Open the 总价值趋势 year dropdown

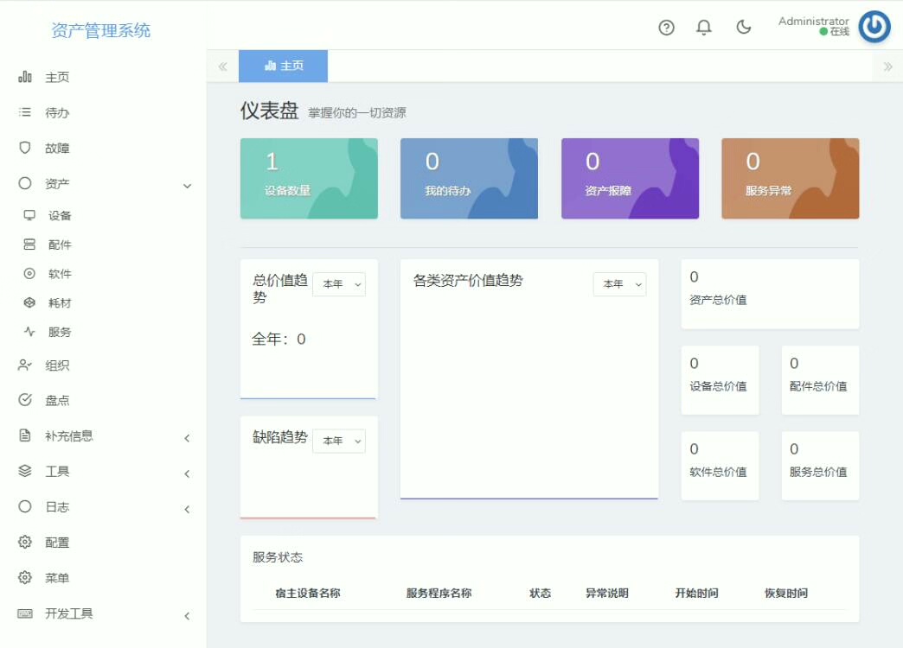coord(338,284)
